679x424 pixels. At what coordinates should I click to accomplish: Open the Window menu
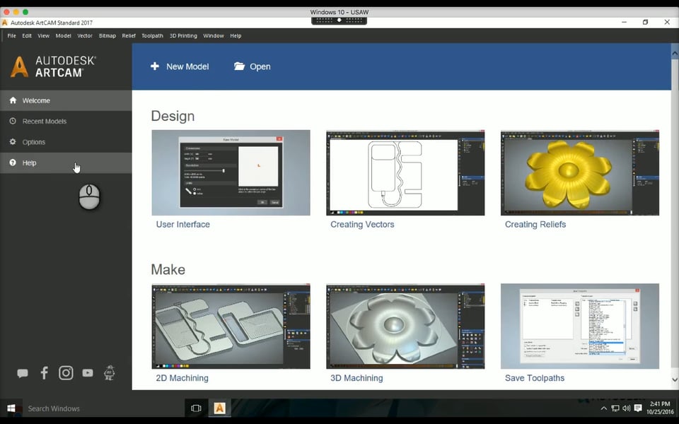pos(214,36)
